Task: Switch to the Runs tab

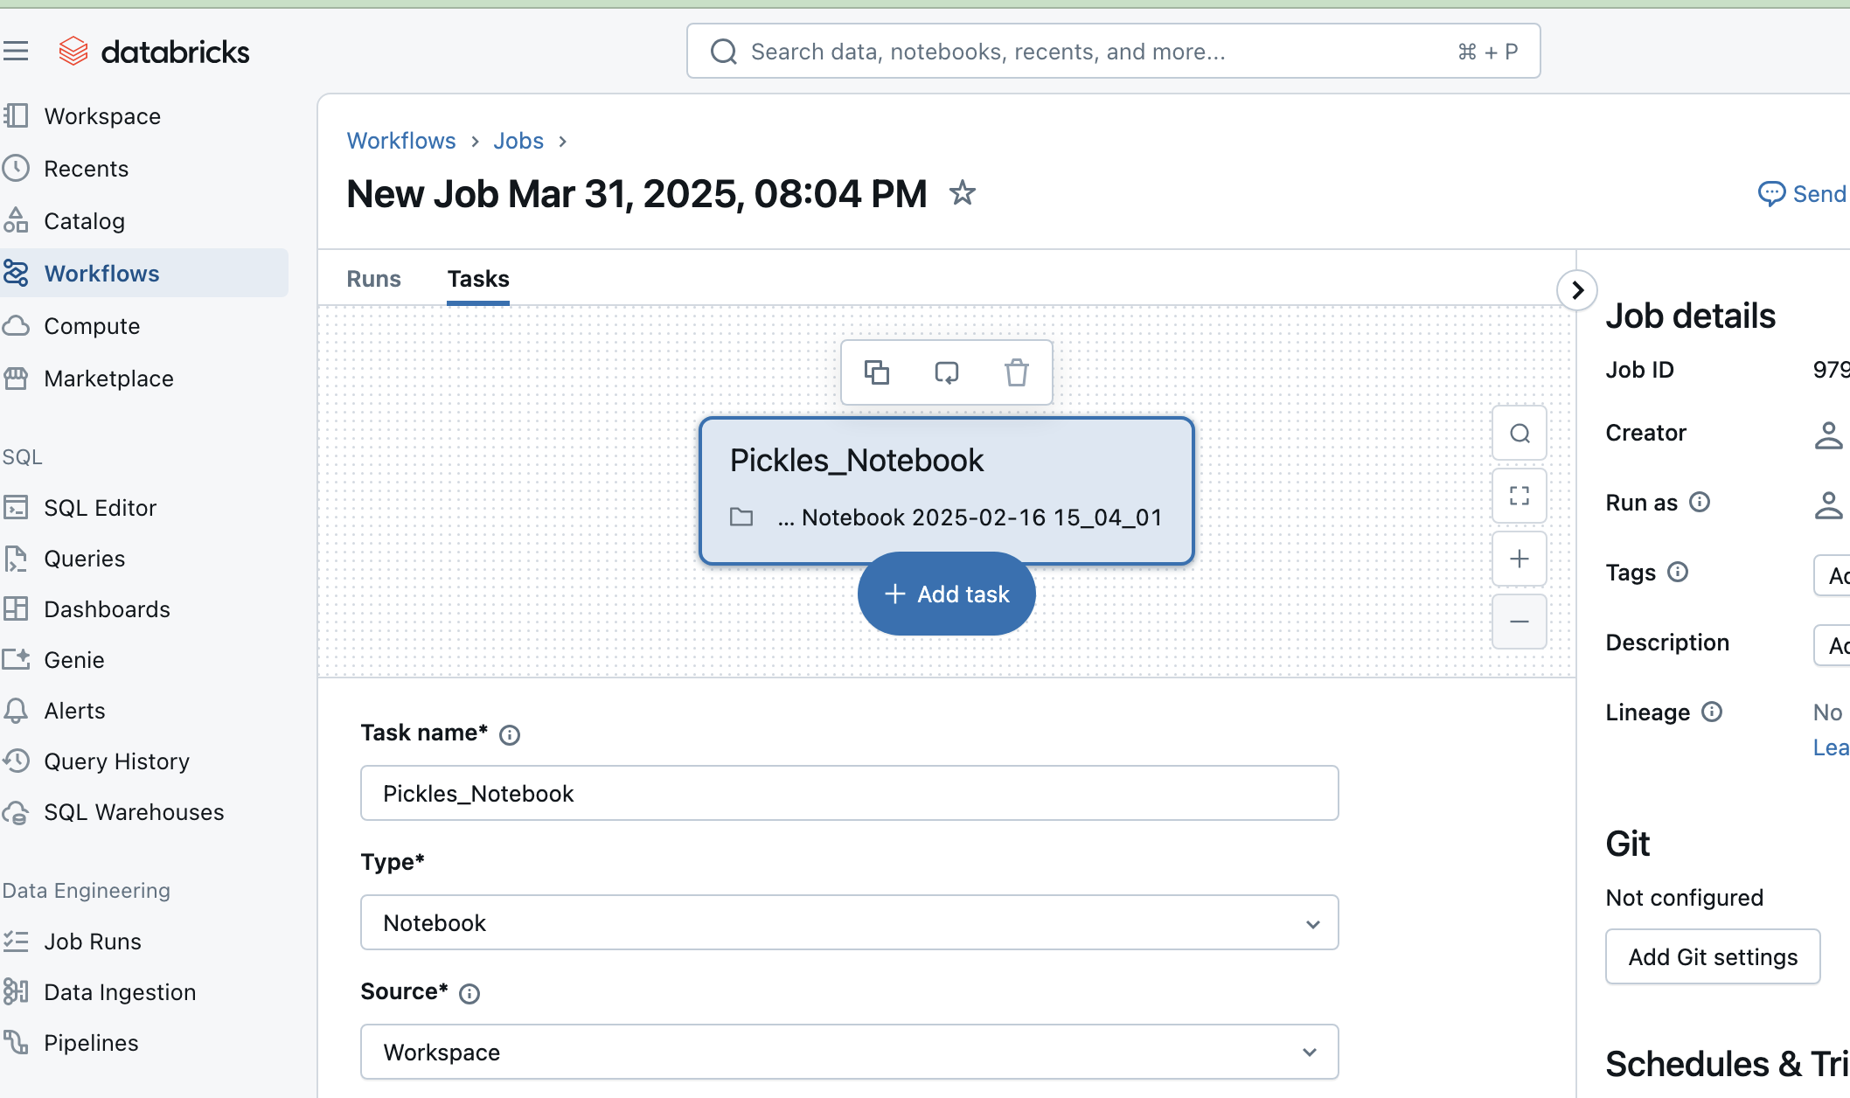Action: [x=373, y=279]
